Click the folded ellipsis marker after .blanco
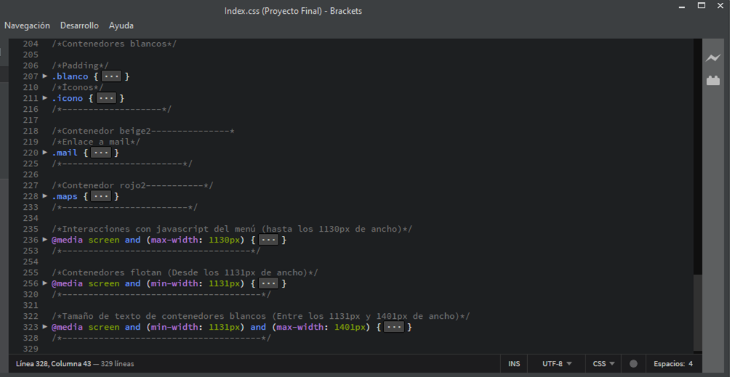 [111, 76]
